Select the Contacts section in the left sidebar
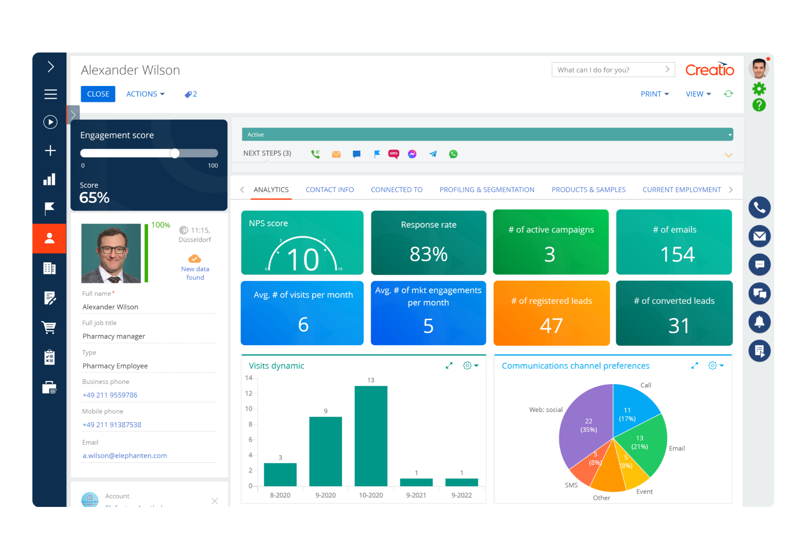 [x=50, y=238]
